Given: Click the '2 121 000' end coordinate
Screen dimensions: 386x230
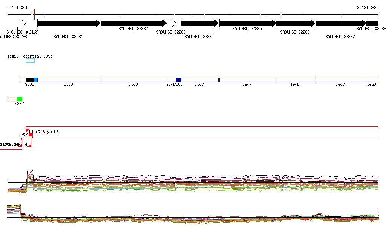Looking at the screenshot, I should [367, 8].
